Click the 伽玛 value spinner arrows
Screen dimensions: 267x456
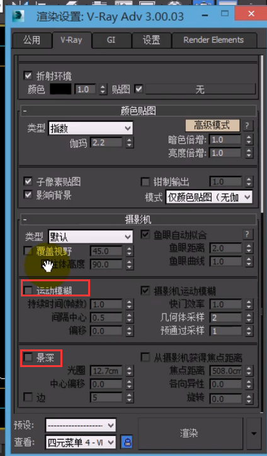coord(130,143)
